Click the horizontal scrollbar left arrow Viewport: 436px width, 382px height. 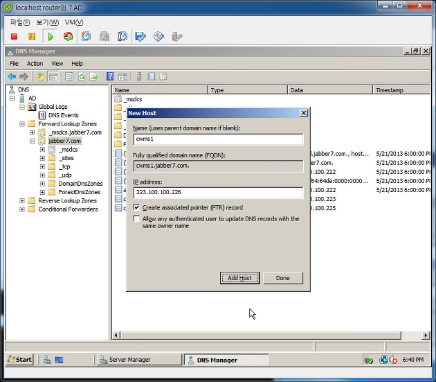[x=116, y=335]
